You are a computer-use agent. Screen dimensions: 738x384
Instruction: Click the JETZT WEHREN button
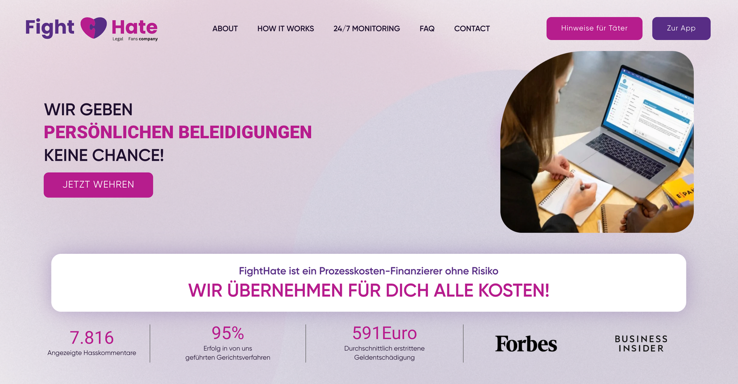98,185
